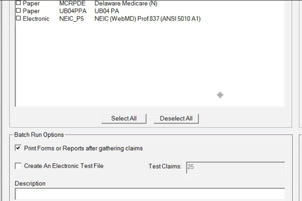Click the MCRPDE code in the list
Screen dimensions: 302x201
(x=72, y=4)
